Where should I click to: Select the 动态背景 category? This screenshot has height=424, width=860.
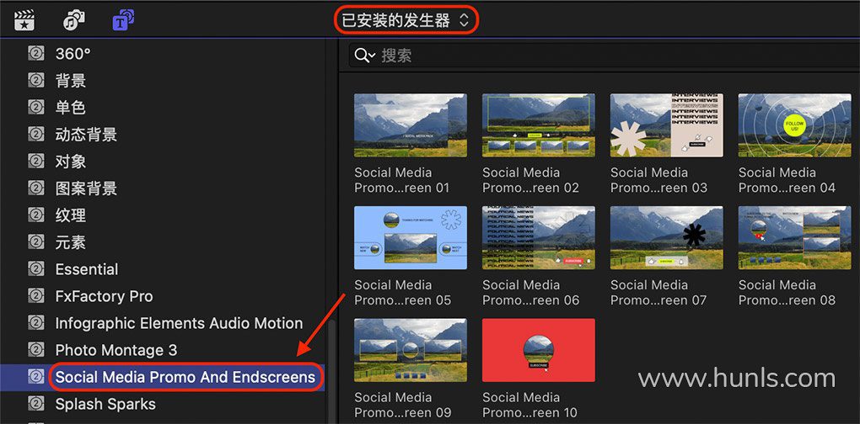86,134
